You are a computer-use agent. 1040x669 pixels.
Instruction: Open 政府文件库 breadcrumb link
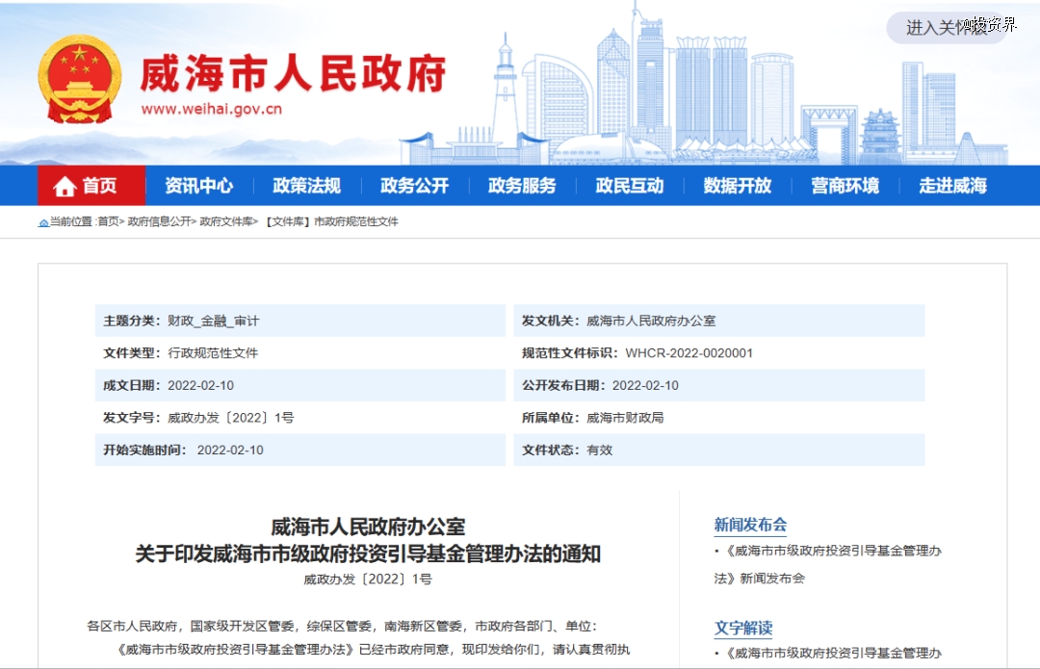click(x=226, y=222)
